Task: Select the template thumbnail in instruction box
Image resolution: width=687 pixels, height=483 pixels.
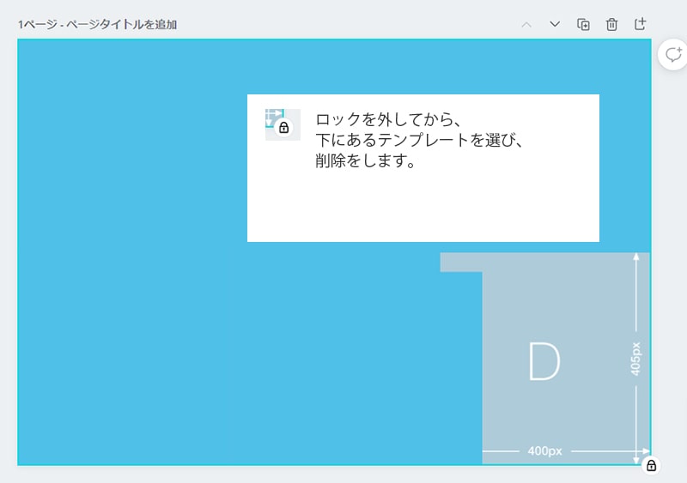Action: [275, 118]
